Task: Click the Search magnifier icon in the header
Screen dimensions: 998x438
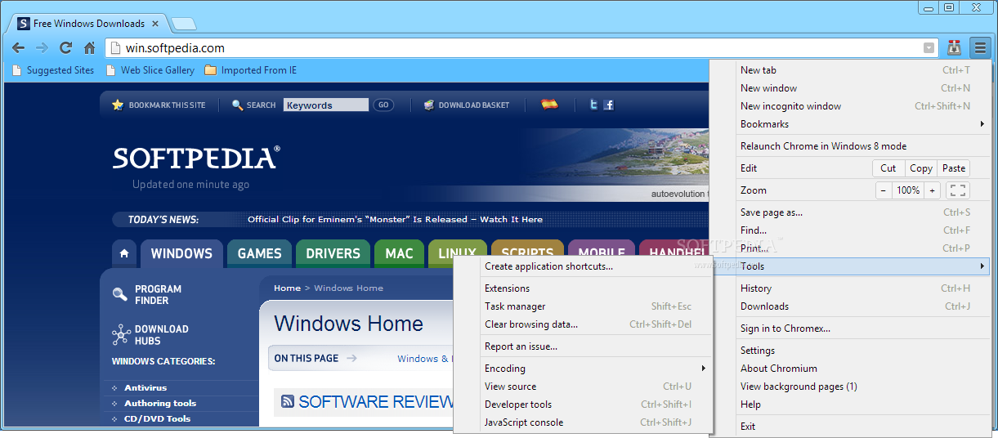Action: pos(238,105)
